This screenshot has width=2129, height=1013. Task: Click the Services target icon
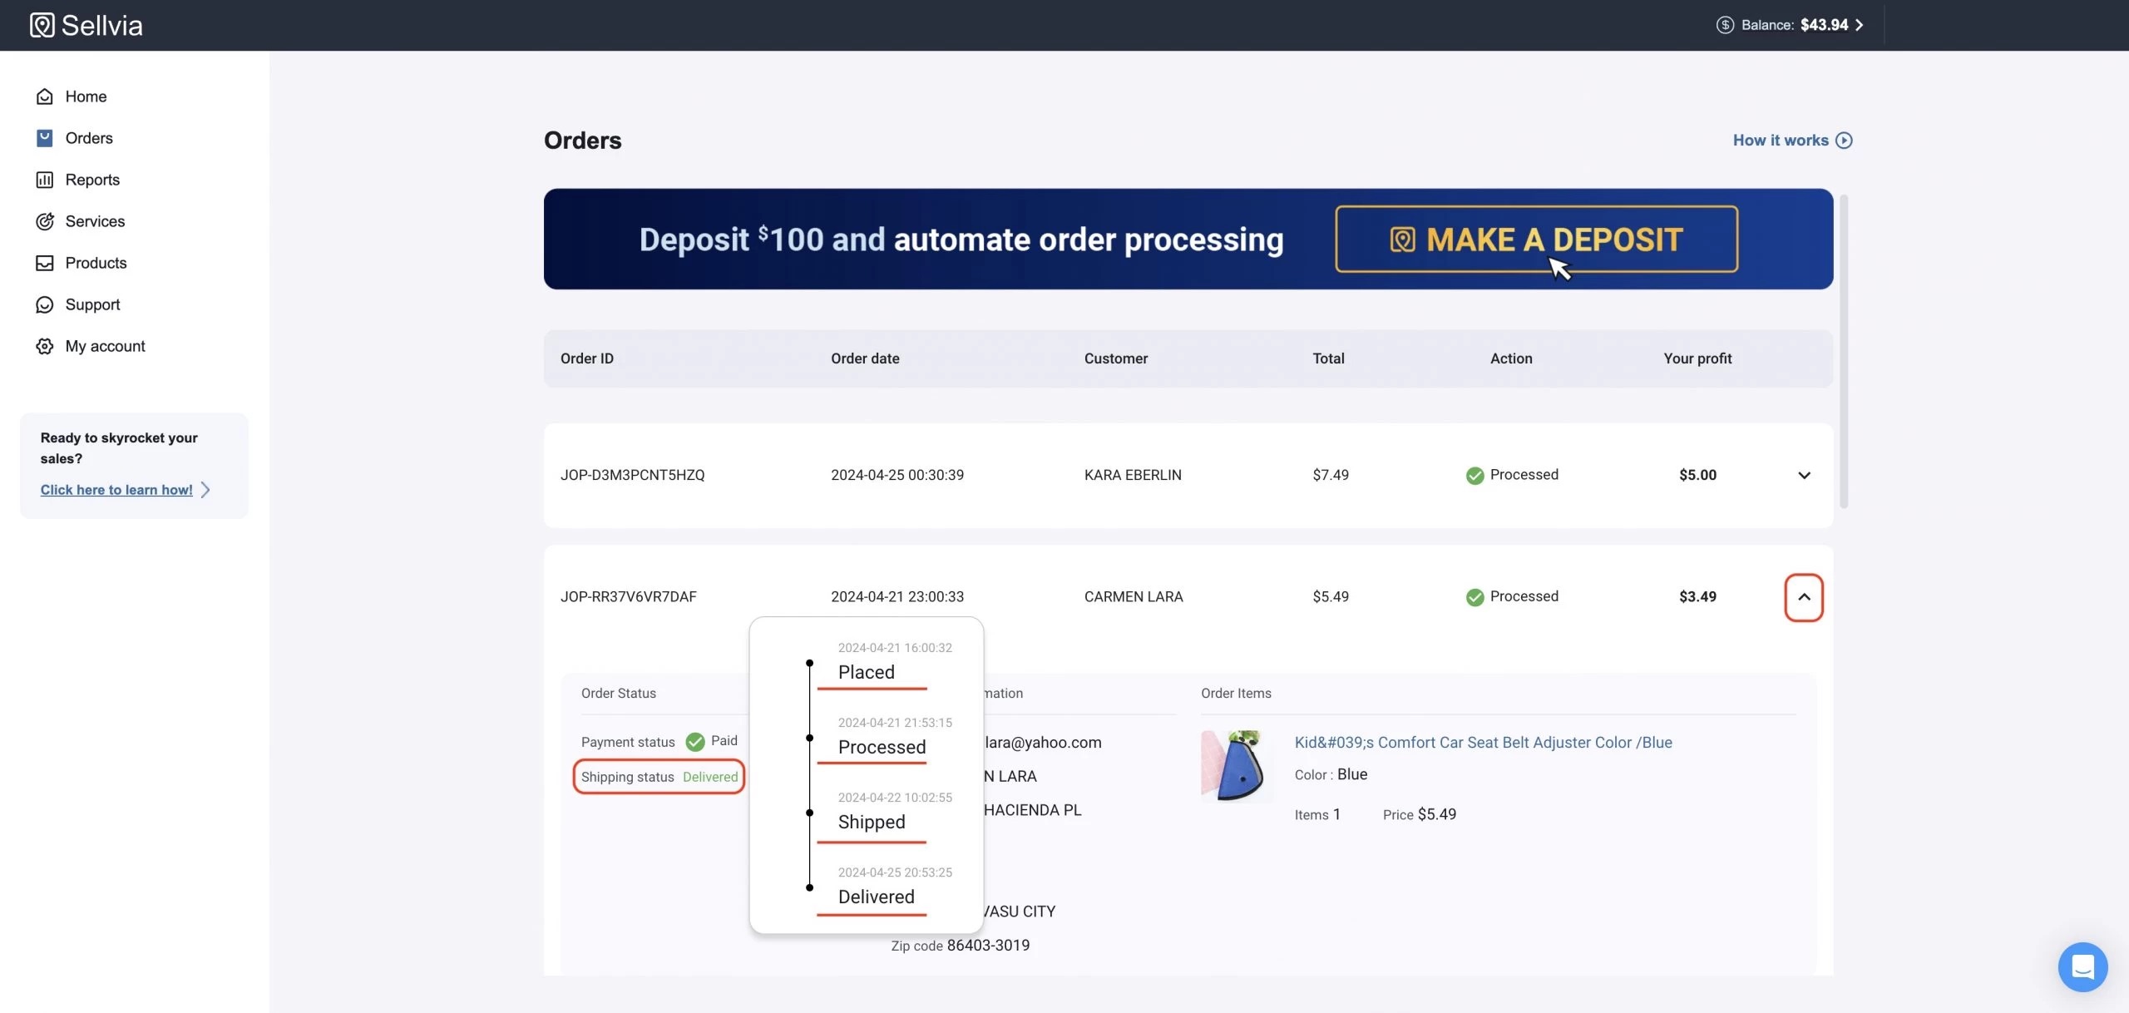pos(45,221)
